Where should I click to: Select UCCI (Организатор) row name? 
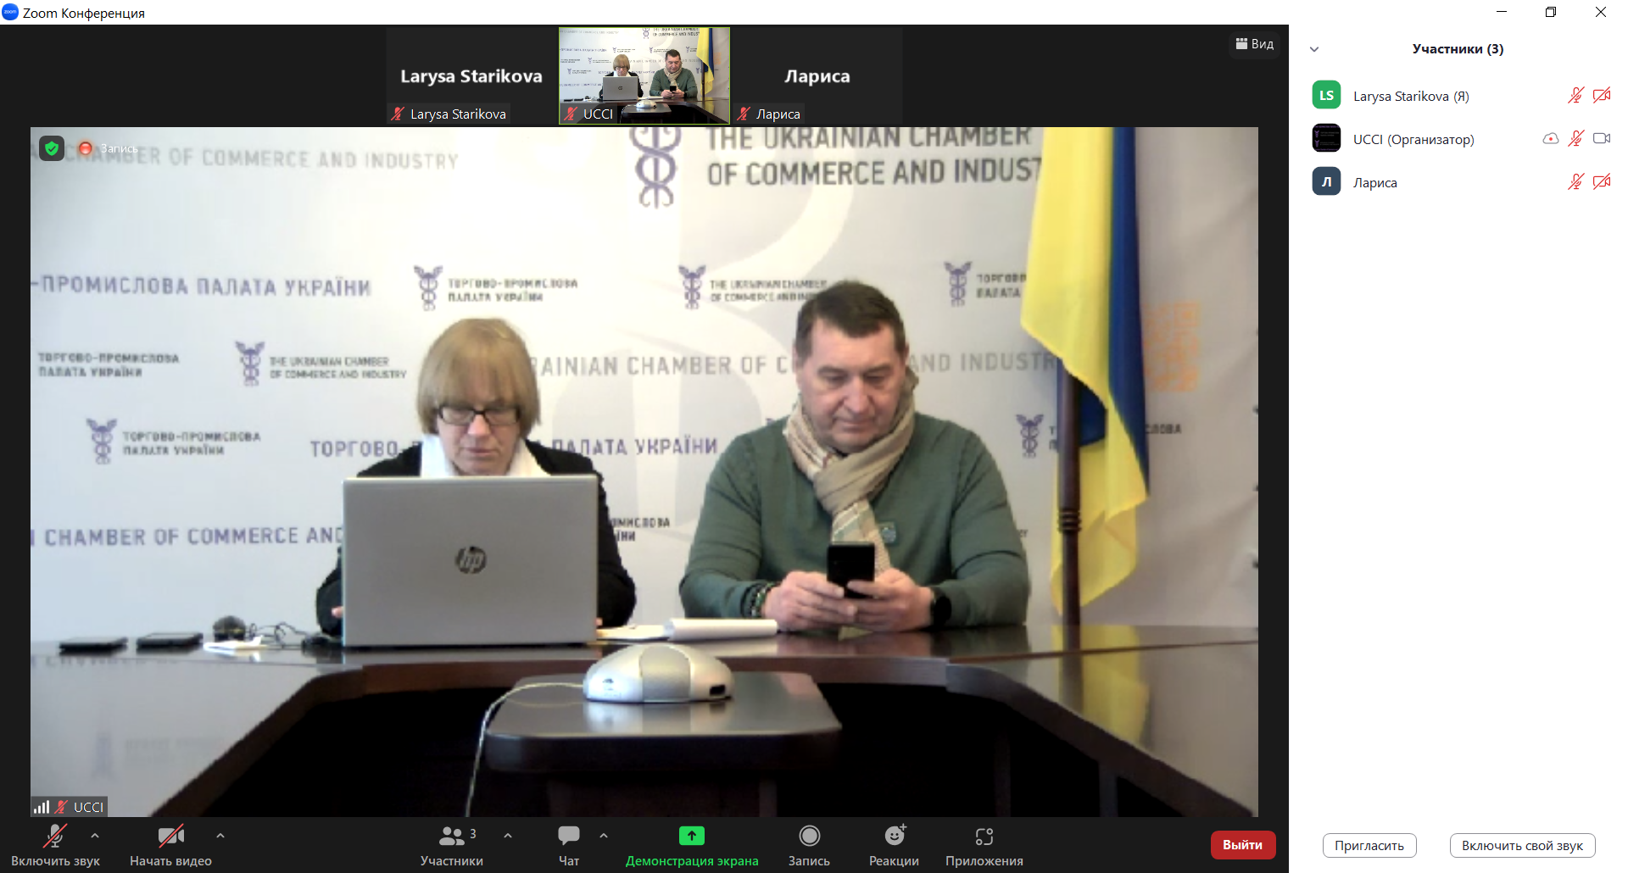pyautogui.click(x=1413, y=139)
